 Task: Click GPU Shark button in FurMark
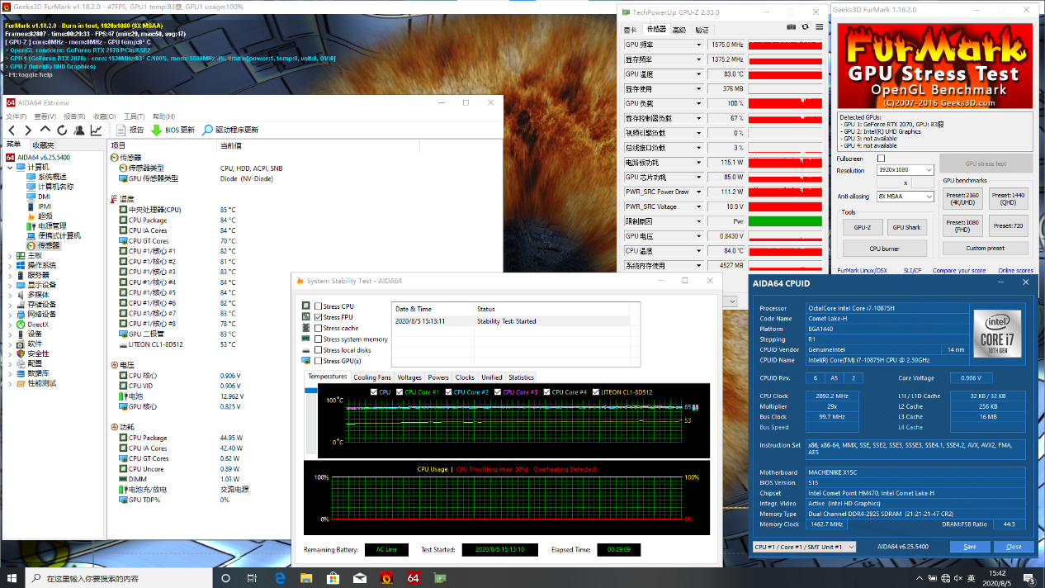pyautogui.click(x=906, y=227)
